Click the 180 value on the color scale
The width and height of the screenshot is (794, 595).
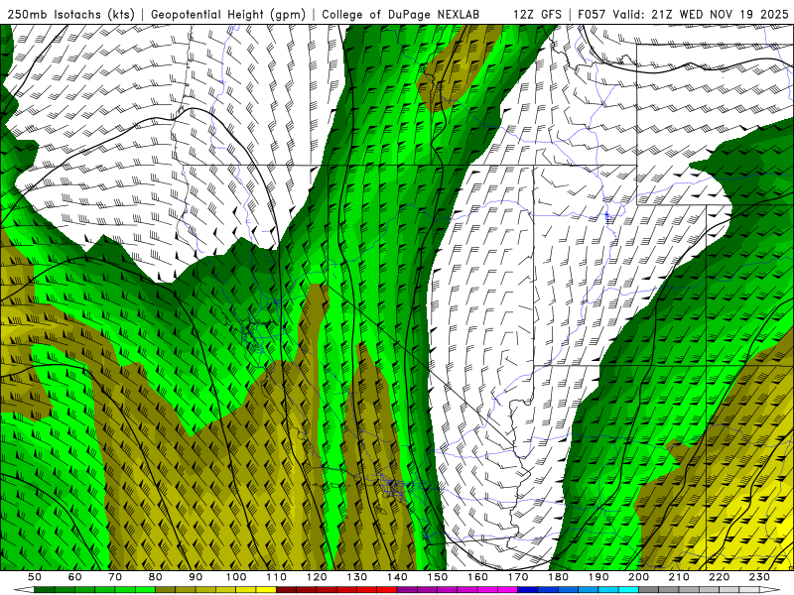[x=558, y=577]
